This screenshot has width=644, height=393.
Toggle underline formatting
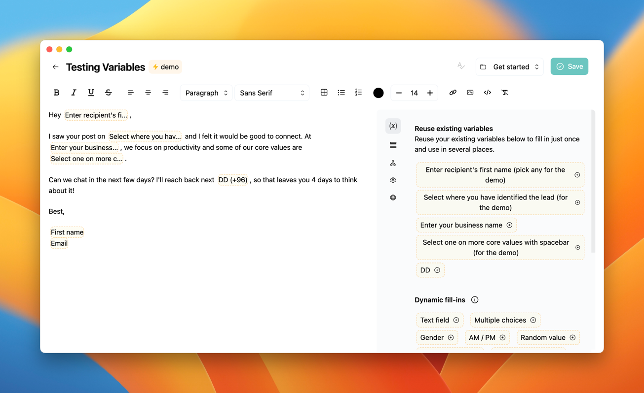(91, 93)
